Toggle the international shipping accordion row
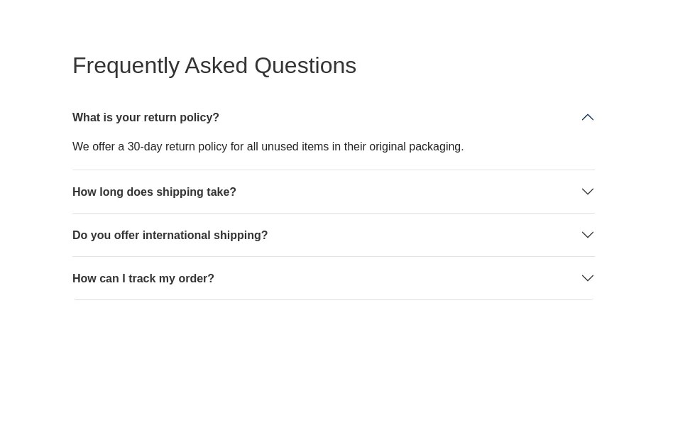Screen dimensions: 690x442 333,236
